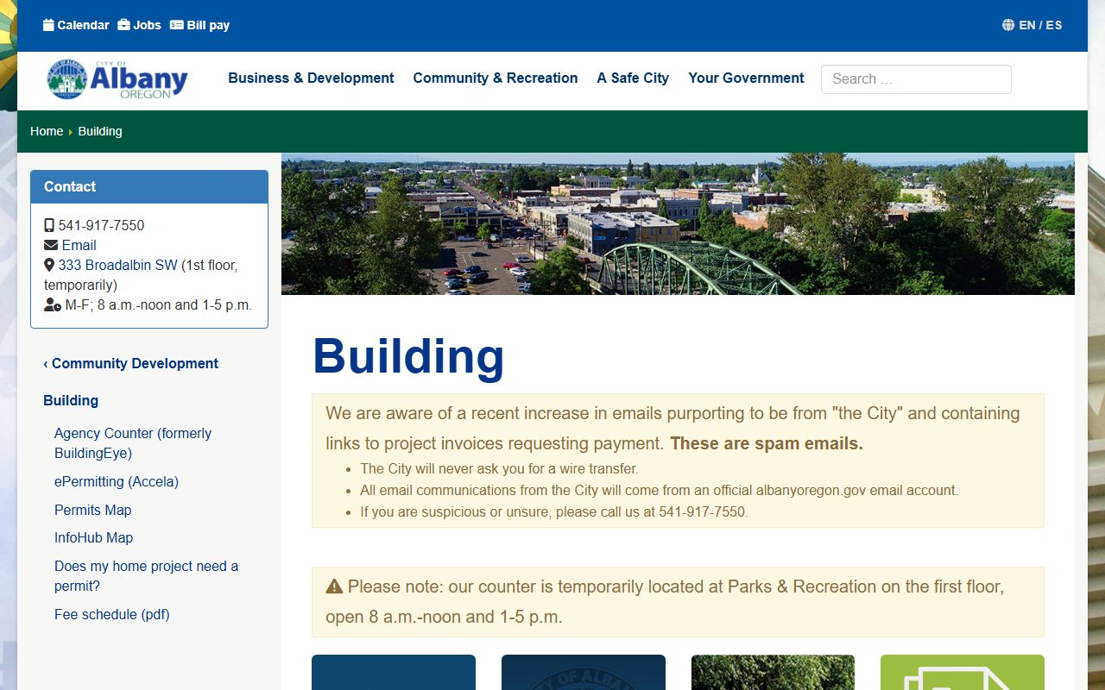Click 'If you are suspicious or unsure' bullet
The width and height of the screenshot is (1105, 690).
tap(554, 511)
